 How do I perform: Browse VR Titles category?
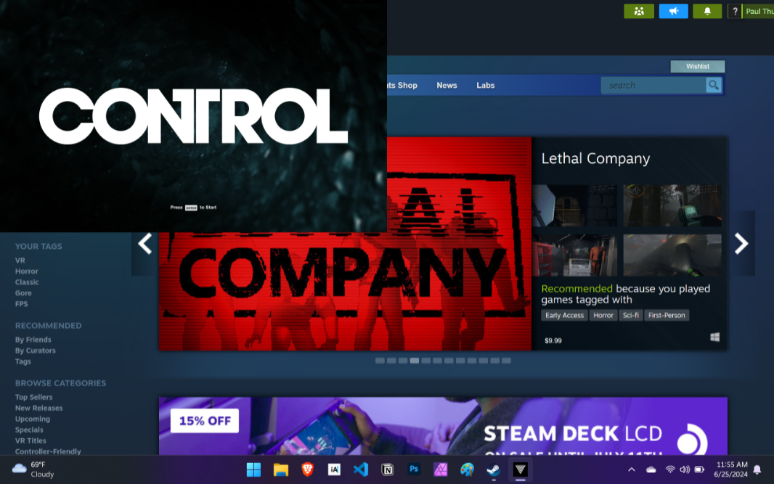click(x=30, y=440)
